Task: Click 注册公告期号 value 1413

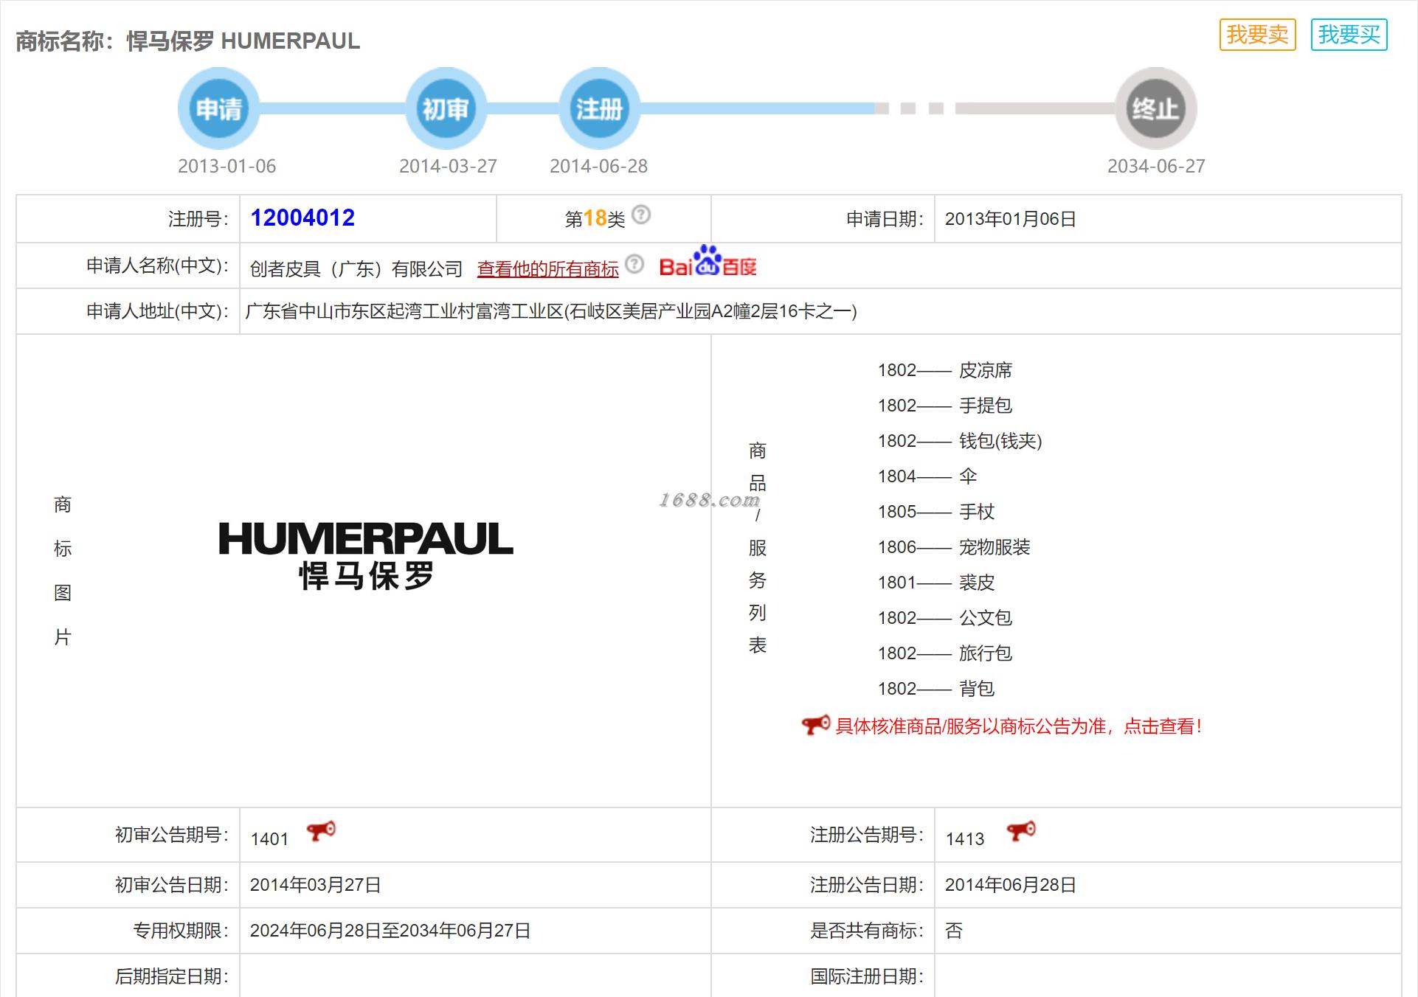Action: pyautogui.click(x=965, y=839)
